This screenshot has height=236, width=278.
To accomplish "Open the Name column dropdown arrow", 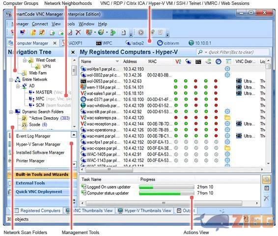I will [x=117, y=61].
